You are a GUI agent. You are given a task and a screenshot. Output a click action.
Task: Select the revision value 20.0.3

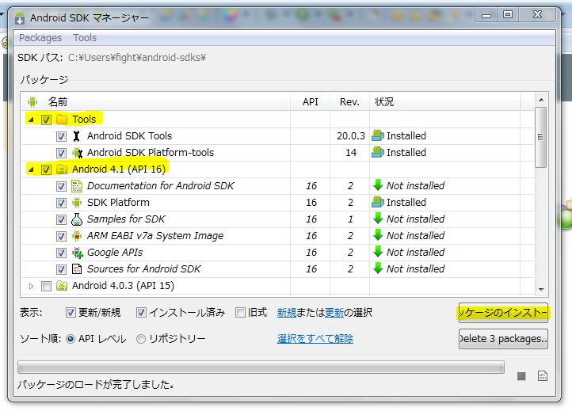(x=351, y=136)
